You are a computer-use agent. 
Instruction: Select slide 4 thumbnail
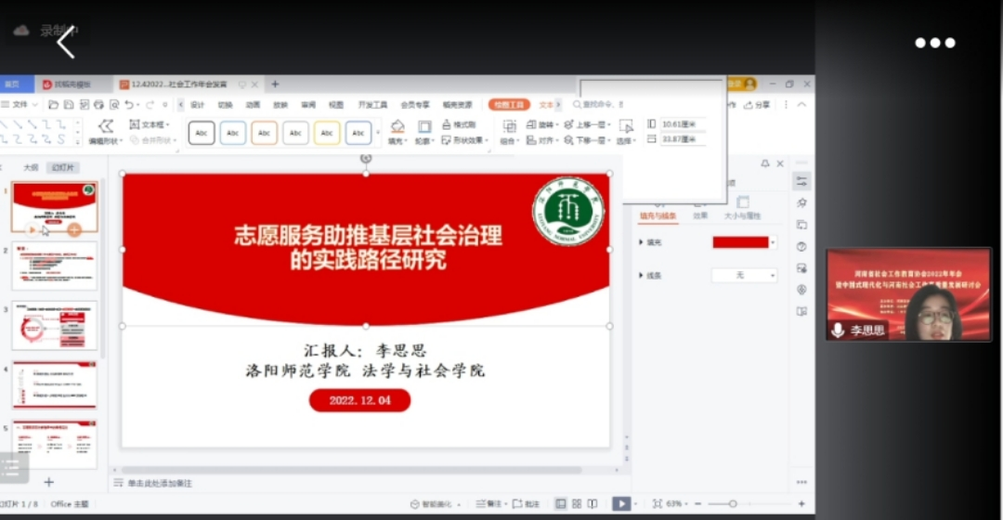click(x=55, y=385)
